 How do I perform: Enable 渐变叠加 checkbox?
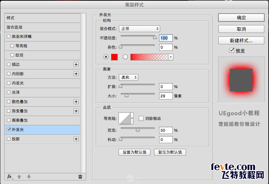(x=9, y=111)
